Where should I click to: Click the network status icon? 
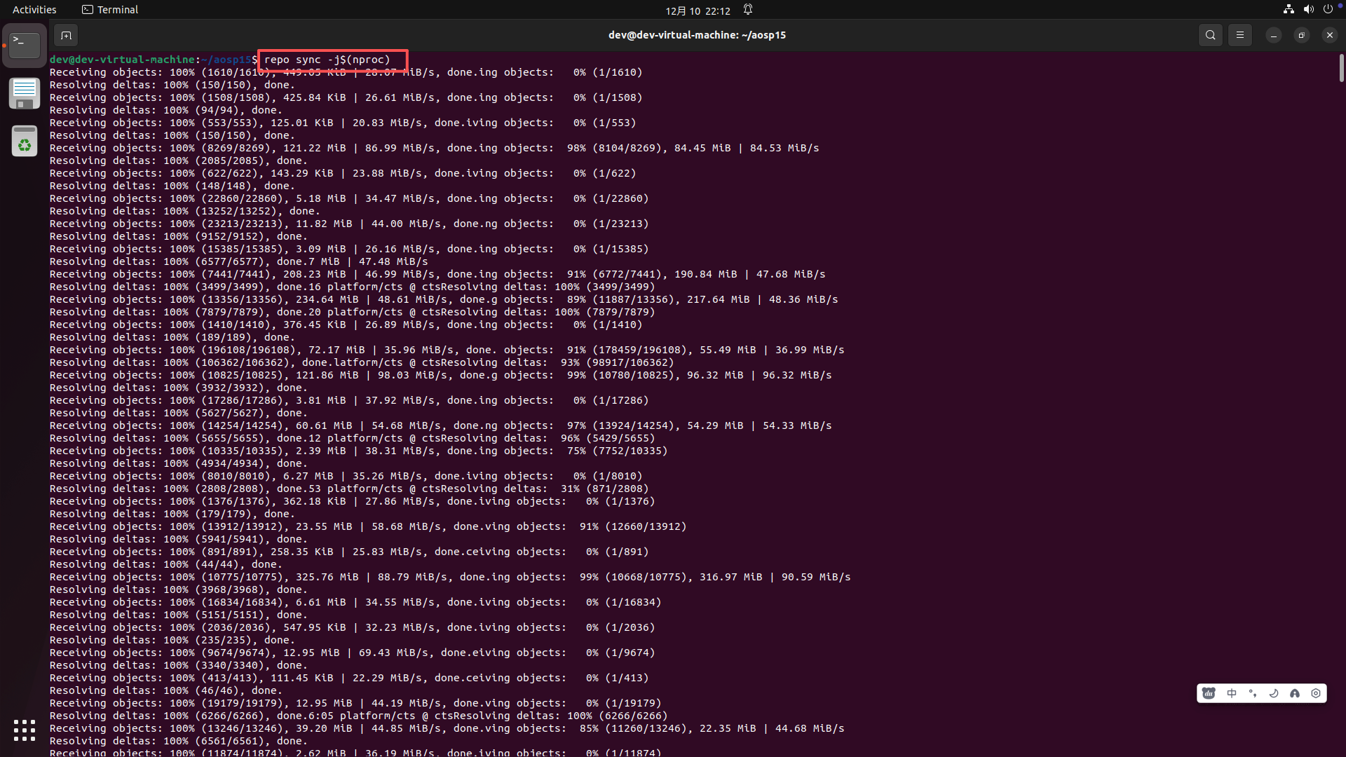tap(1289, 10)
